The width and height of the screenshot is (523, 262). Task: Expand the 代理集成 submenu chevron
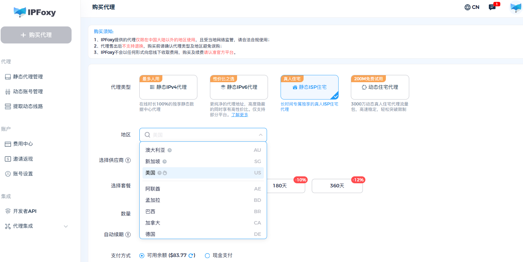point(66,226)
